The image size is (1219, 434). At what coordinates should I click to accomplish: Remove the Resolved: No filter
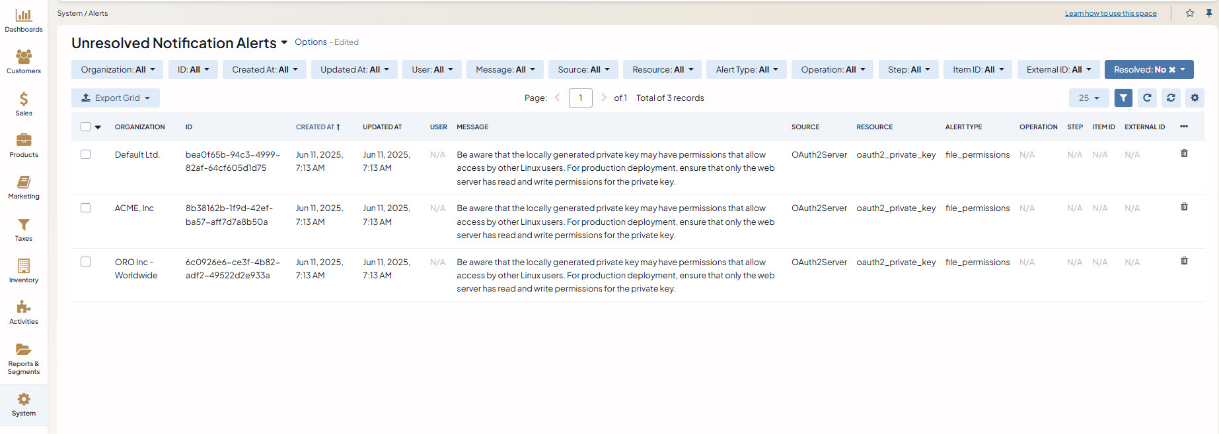pyautogui.click(x=1172, y=70)
